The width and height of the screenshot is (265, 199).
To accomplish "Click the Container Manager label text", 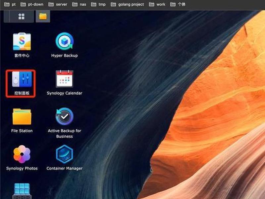I will 64,168.
